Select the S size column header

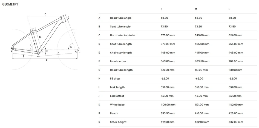point(161,9)
